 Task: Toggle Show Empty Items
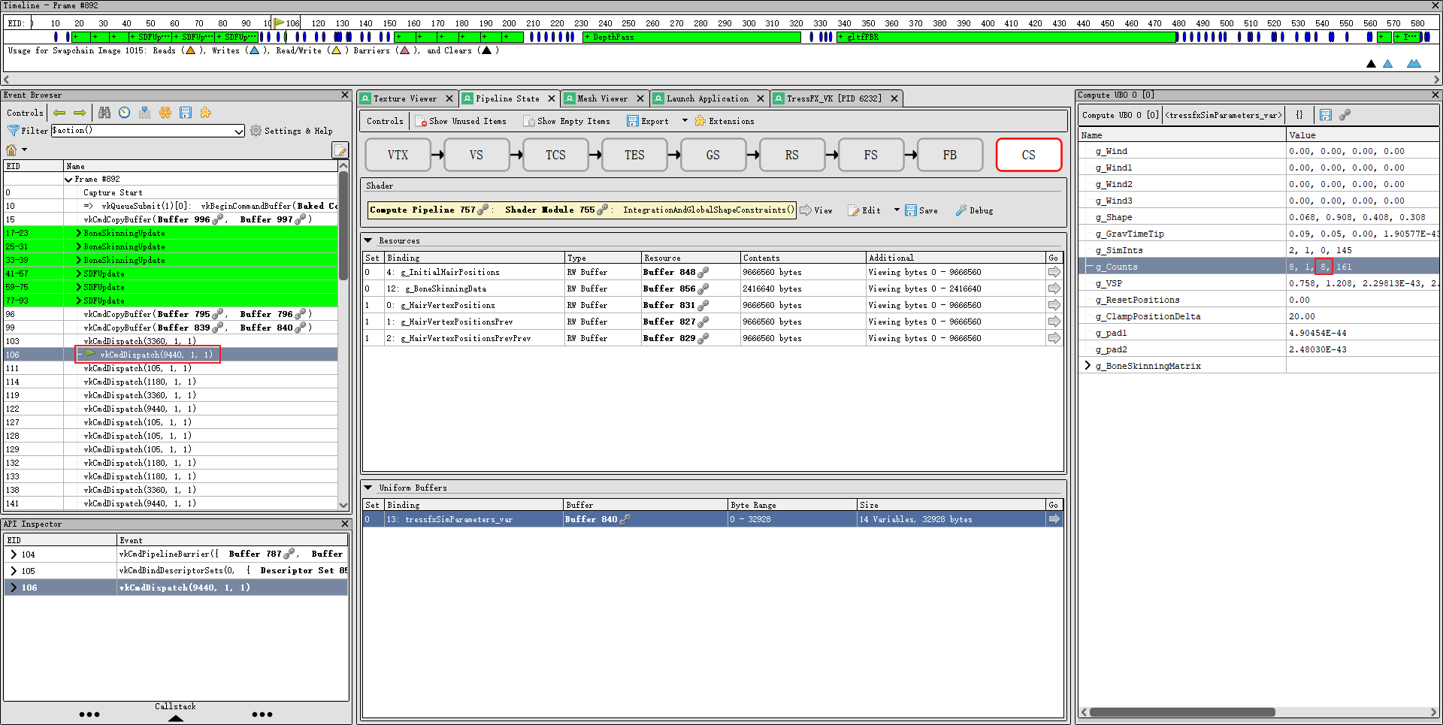click(567, 121)
